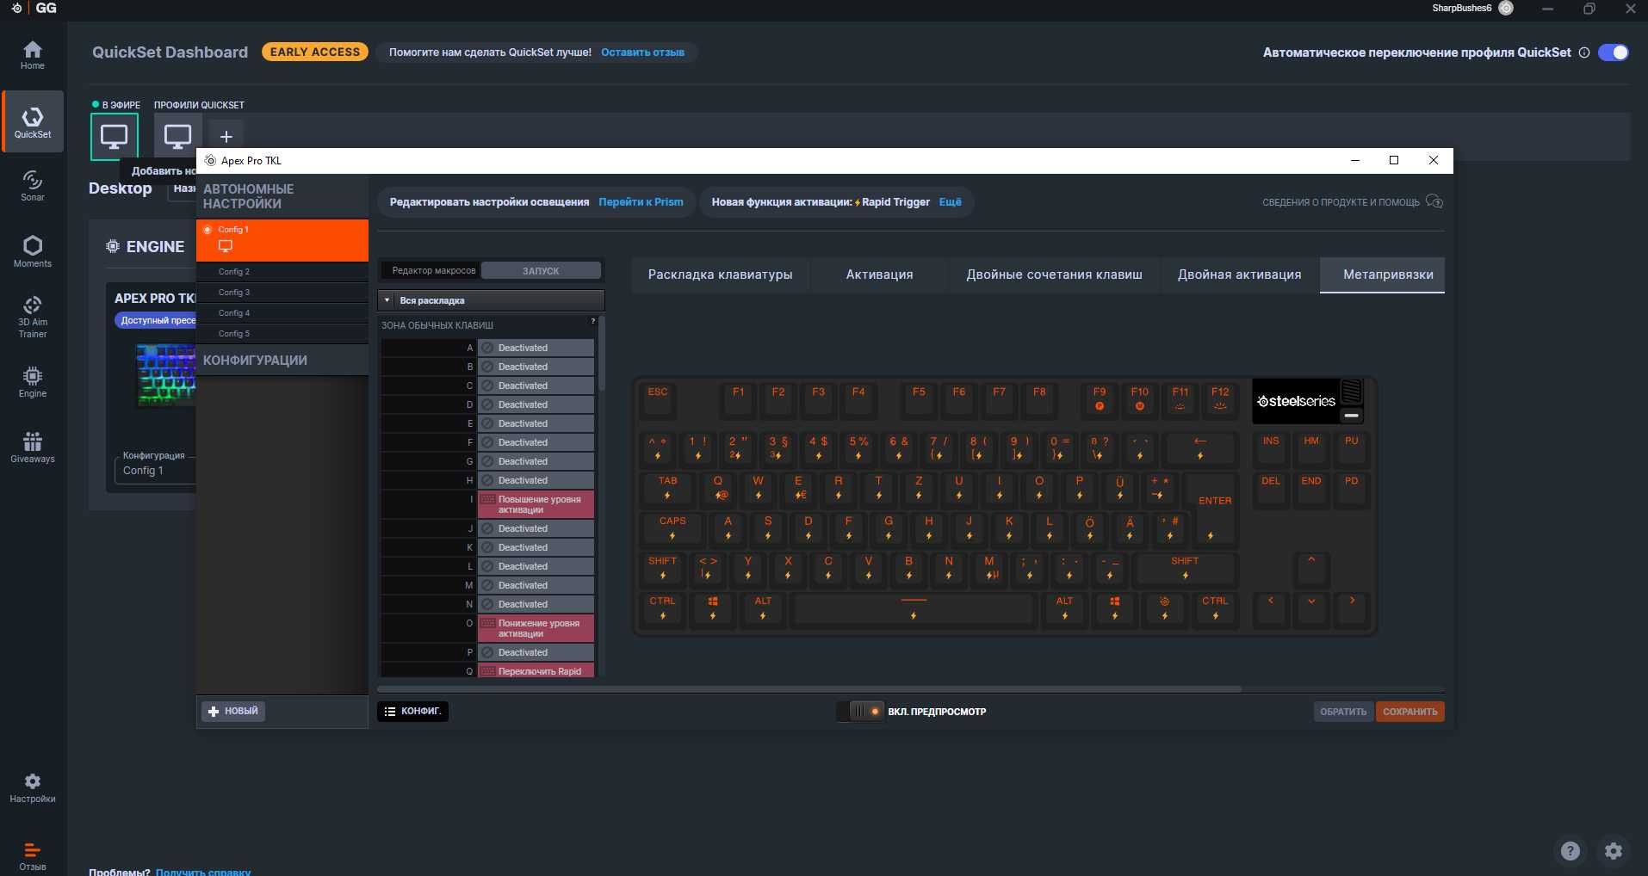Image resolution: width=1648 pixels, height=876 pixels.
Task: Open binding dropdown for key H
Action: [536, 480]
